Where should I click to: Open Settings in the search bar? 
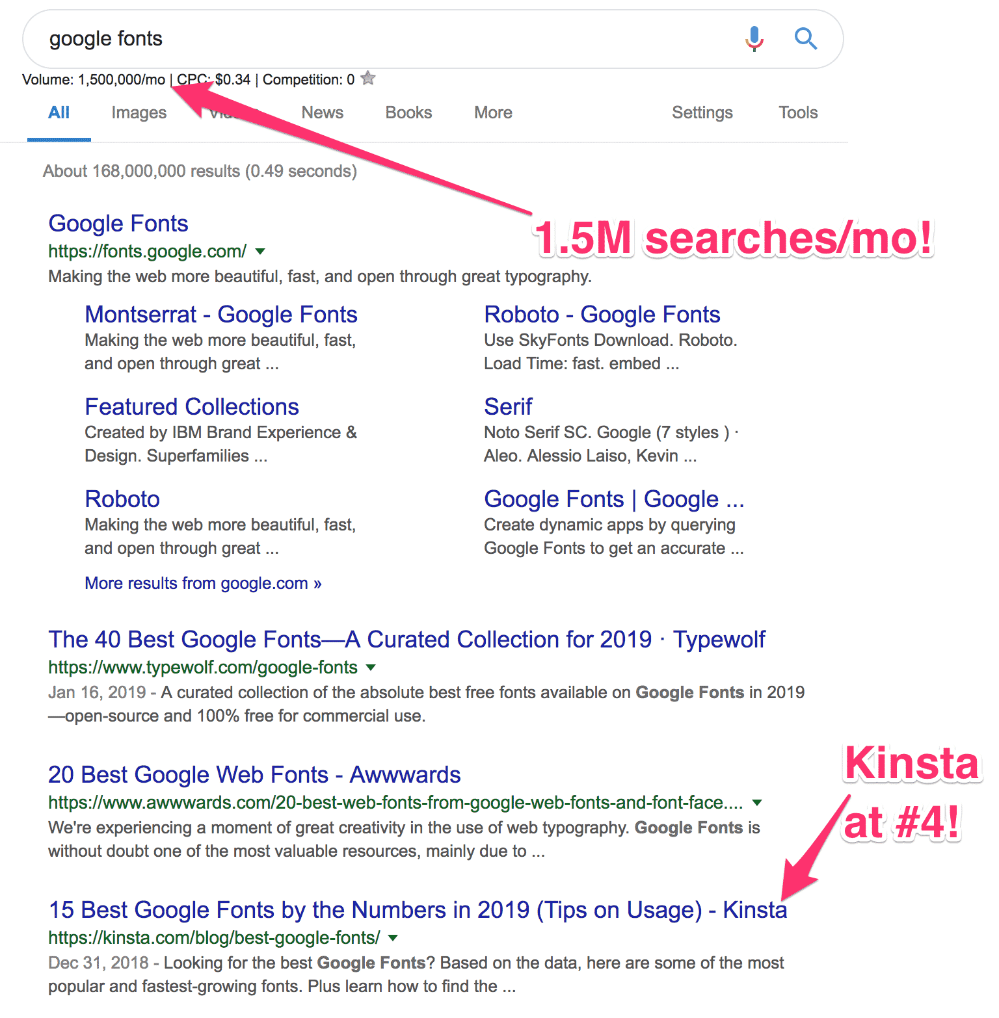coord(702,112)
